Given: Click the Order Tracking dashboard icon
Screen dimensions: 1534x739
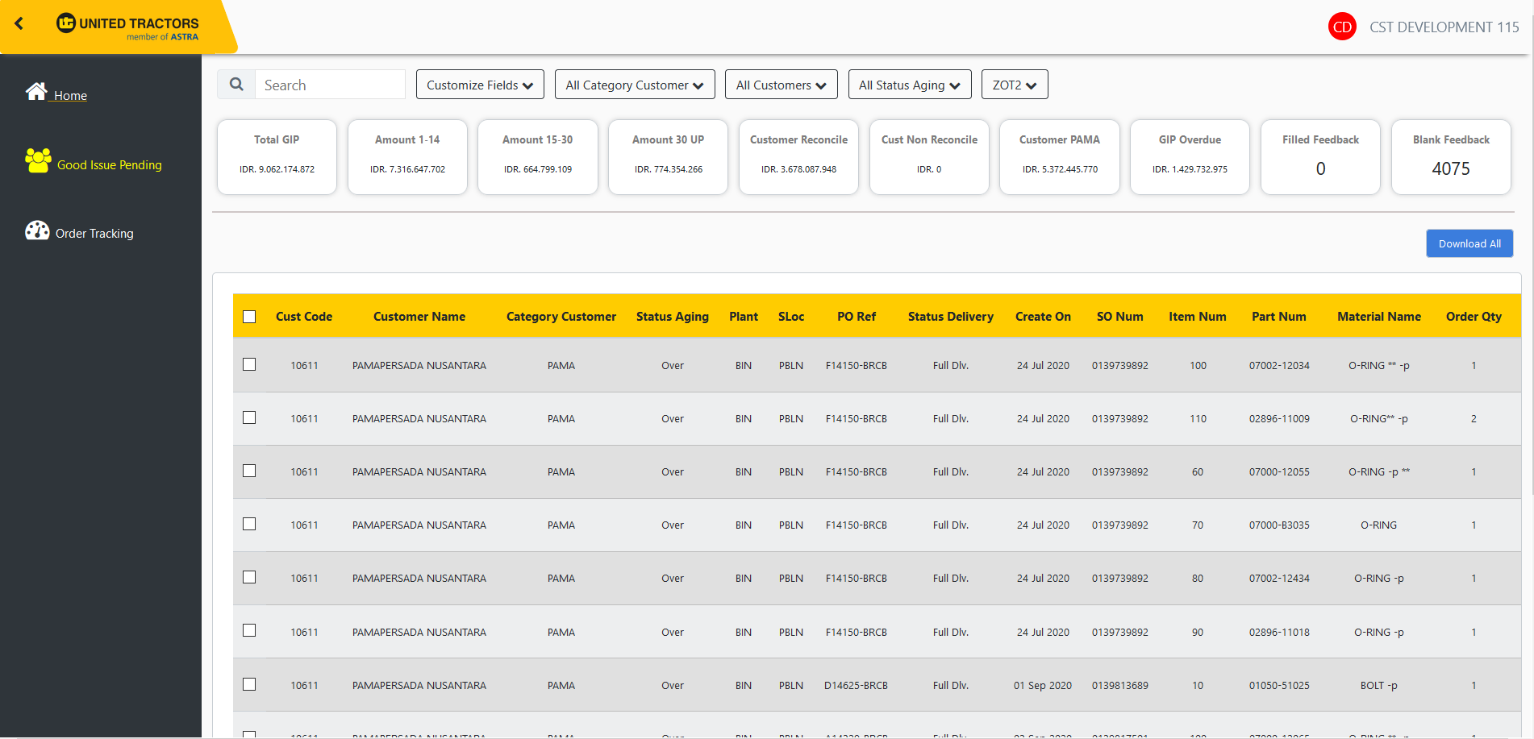Looking at the screenshot, I should (x=37, y=230).
